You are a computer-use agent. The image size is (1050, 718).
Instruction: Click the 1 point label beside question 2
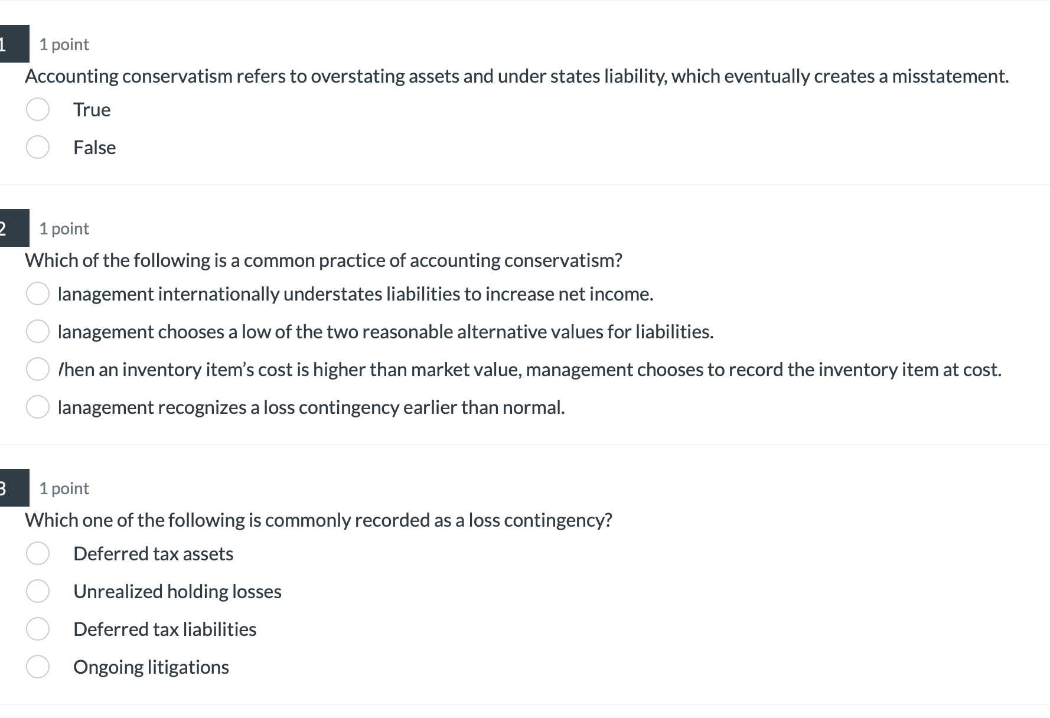(x=63, y=229)
